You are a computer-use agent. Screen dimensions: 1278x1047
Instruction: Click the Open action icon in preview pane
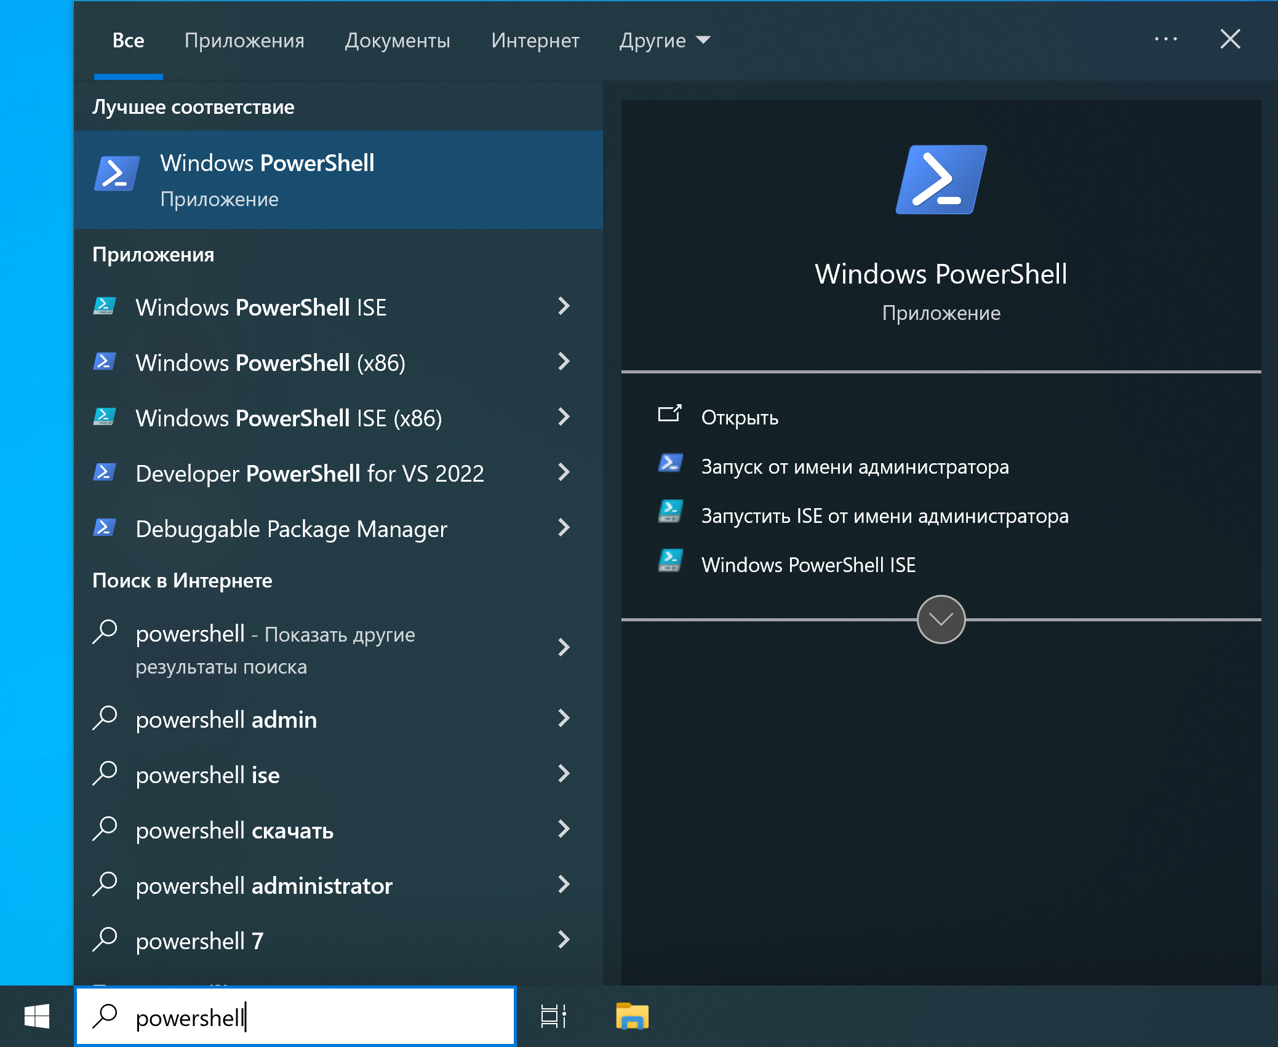(669, 413)
